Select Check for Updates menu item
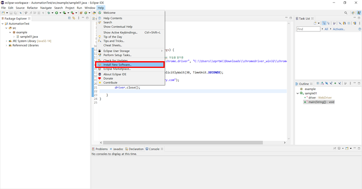Image resolution: width=362 pixels, height=189 pixels. tap(130, 60)
